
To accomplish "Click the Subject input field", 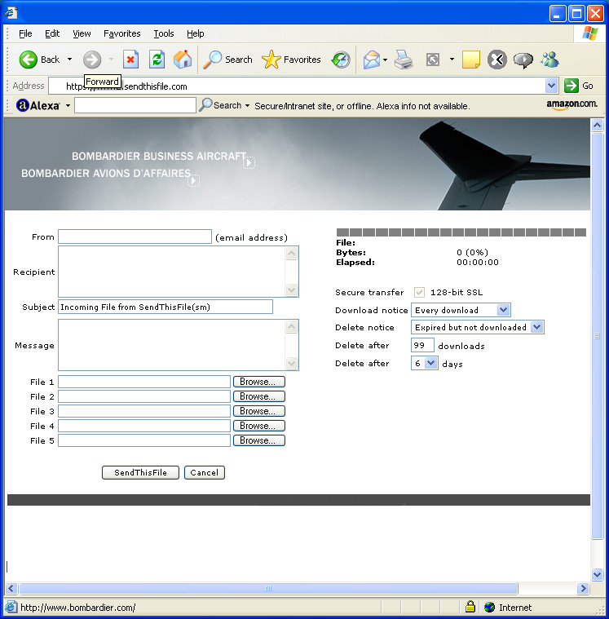I will (x=165, y=307).
